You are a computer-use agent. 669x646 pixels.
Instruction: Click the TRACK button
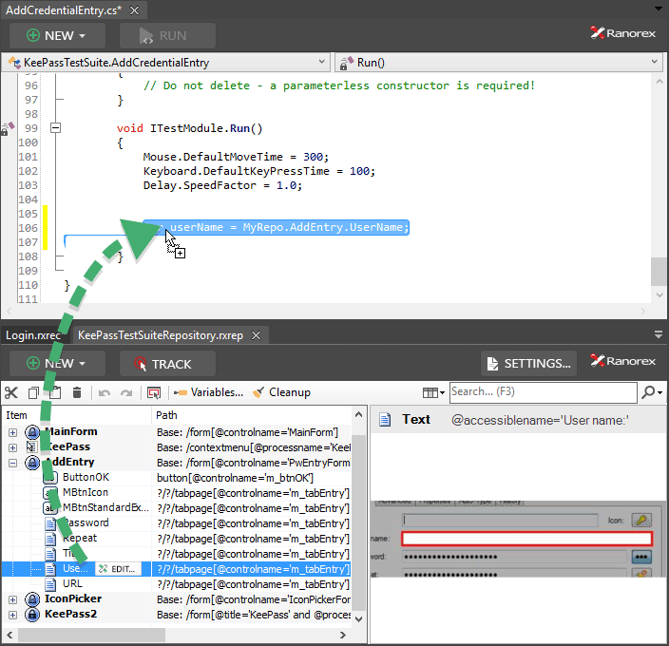point(167,364)
